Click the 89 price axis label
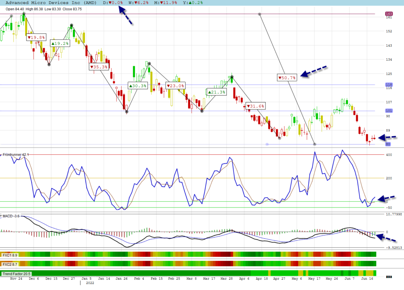 pyautogui.click(x=388, y=131)
